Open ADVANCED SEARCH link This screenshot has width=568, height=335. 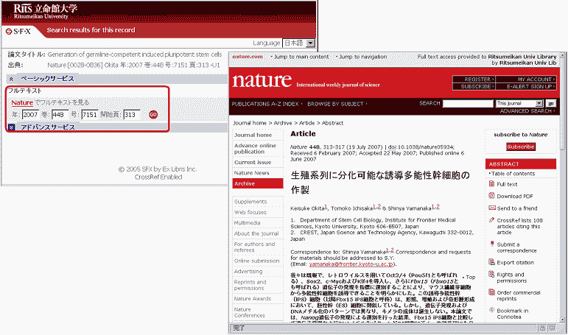point(527,111)
